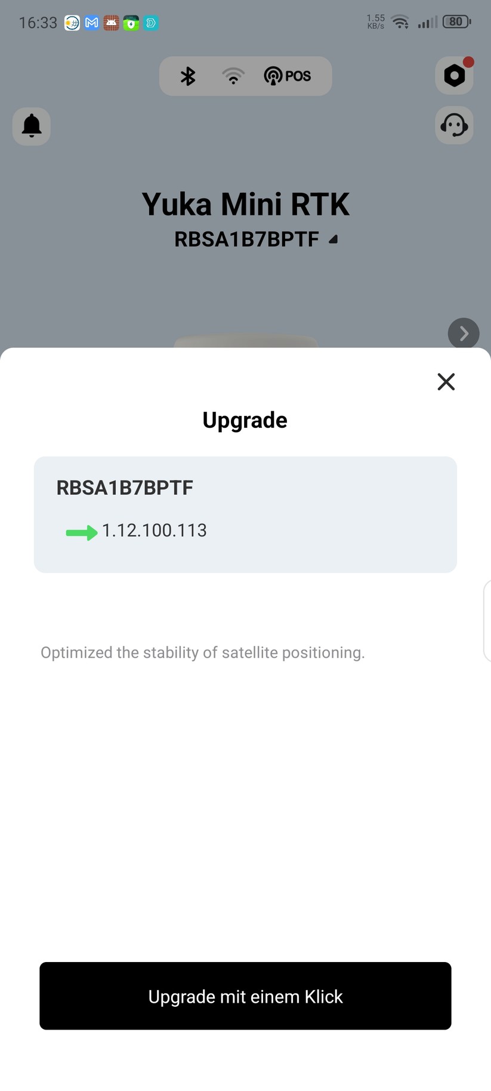Tap the RBSA1B7BPTF serial under title

246,239
